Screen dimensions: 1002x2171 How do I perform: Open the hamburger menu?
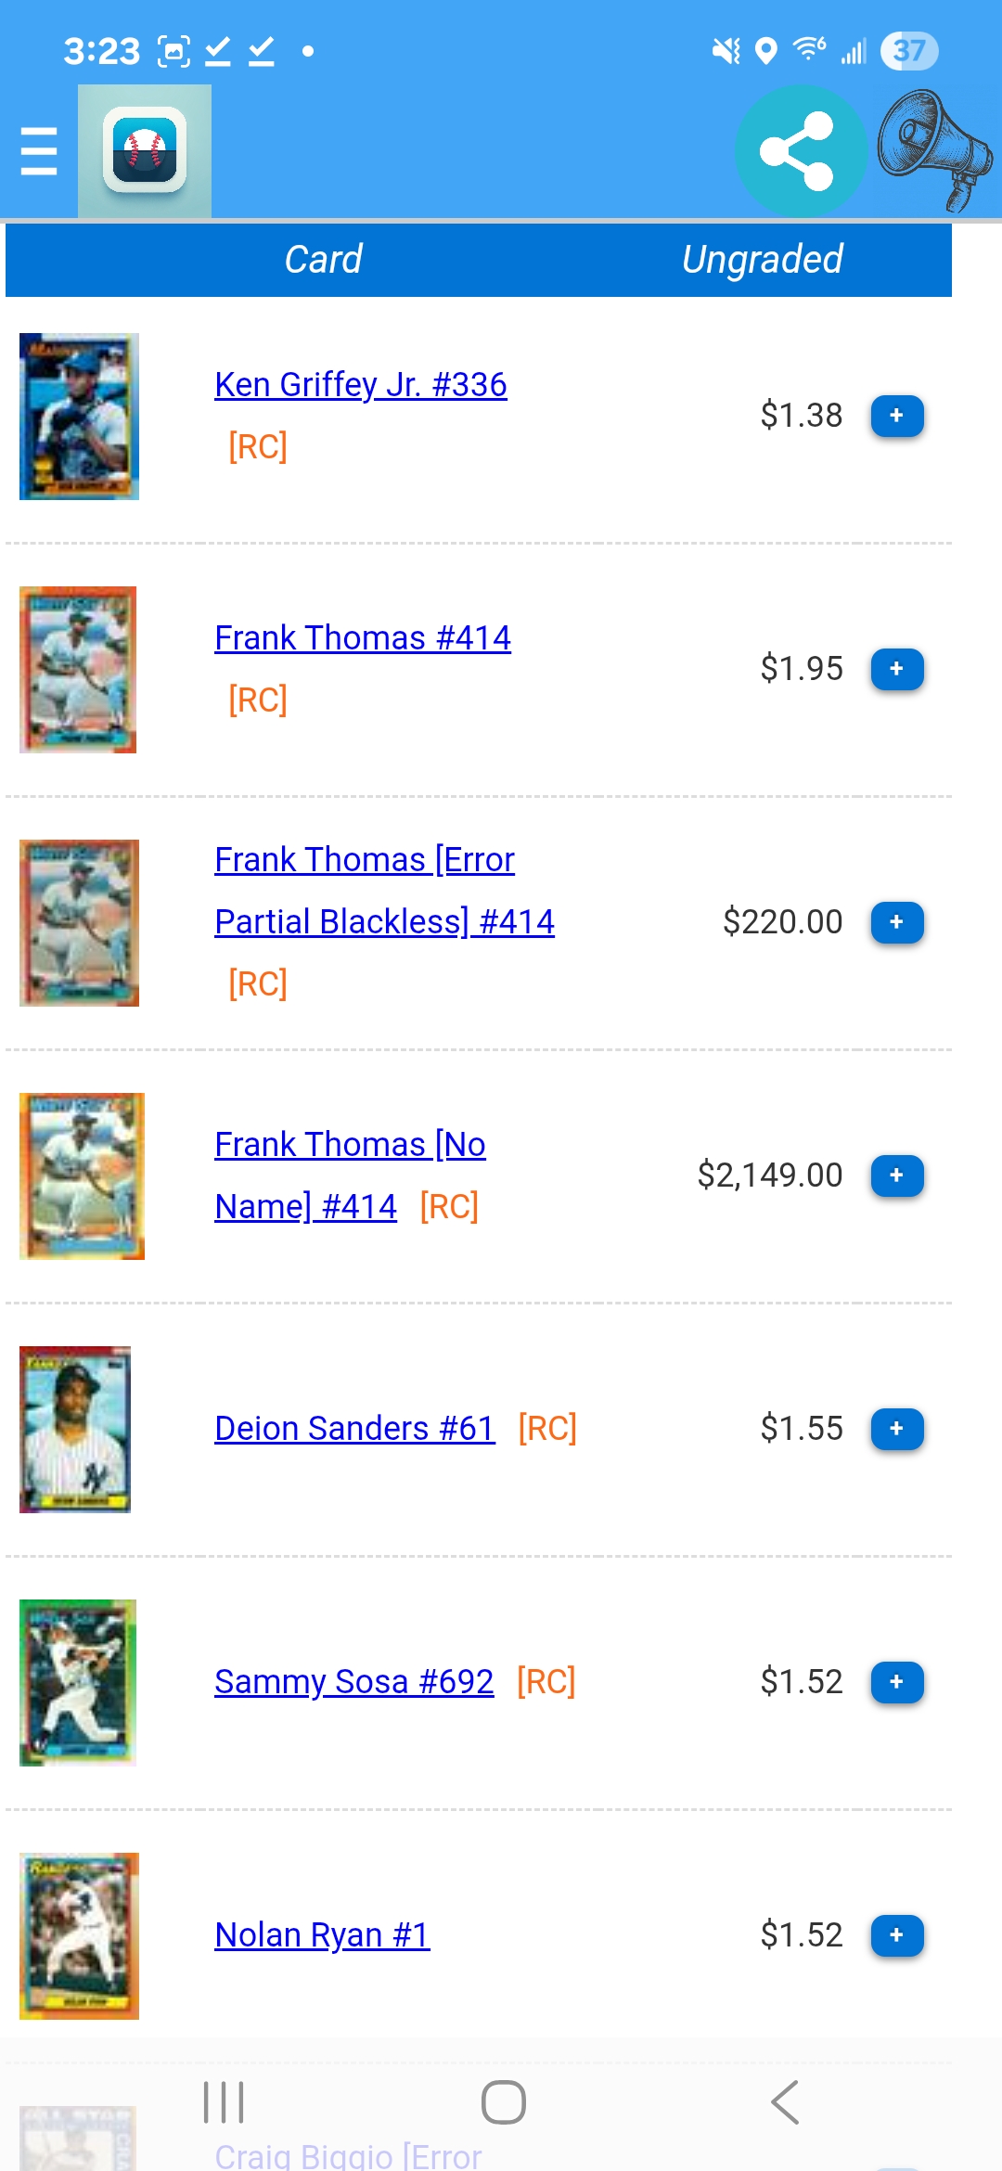click(x=39, y=151)
